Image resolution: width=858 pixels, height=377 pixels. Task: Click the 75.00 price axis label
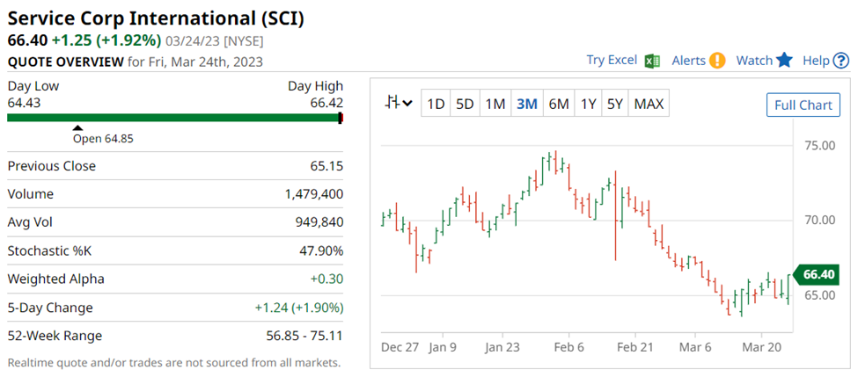pos(819,146)
